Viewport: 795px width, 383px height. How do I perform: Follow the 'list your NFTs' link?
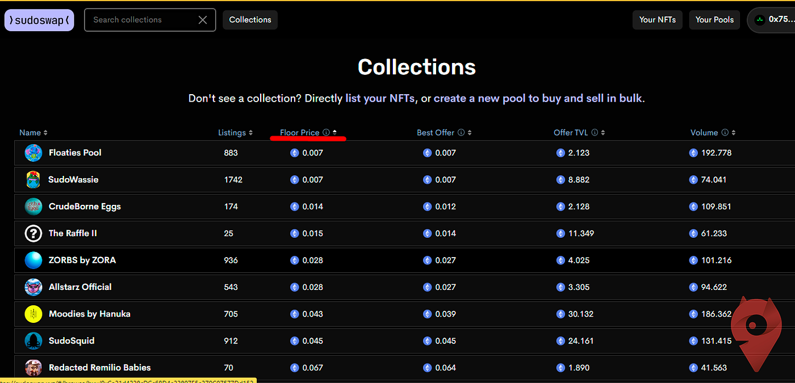381,98
